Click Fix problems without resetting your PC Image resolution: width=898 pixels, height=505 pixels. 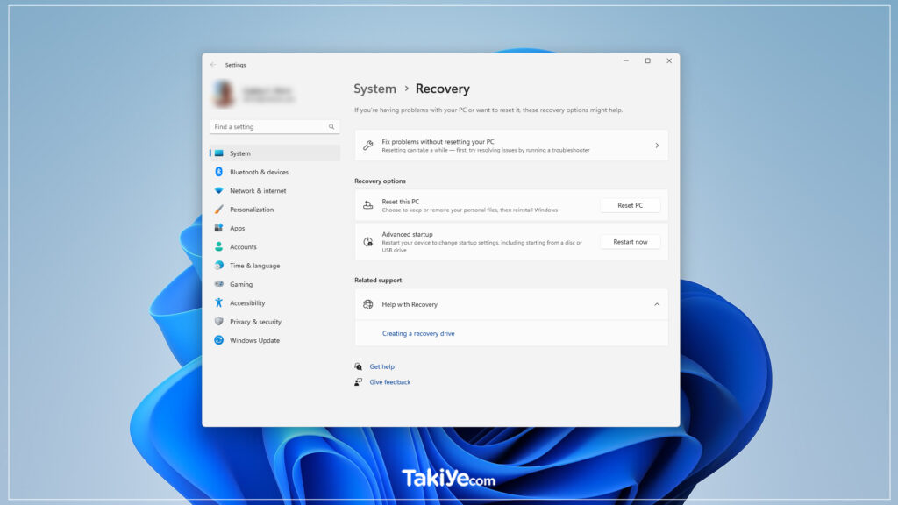point(511,146)
